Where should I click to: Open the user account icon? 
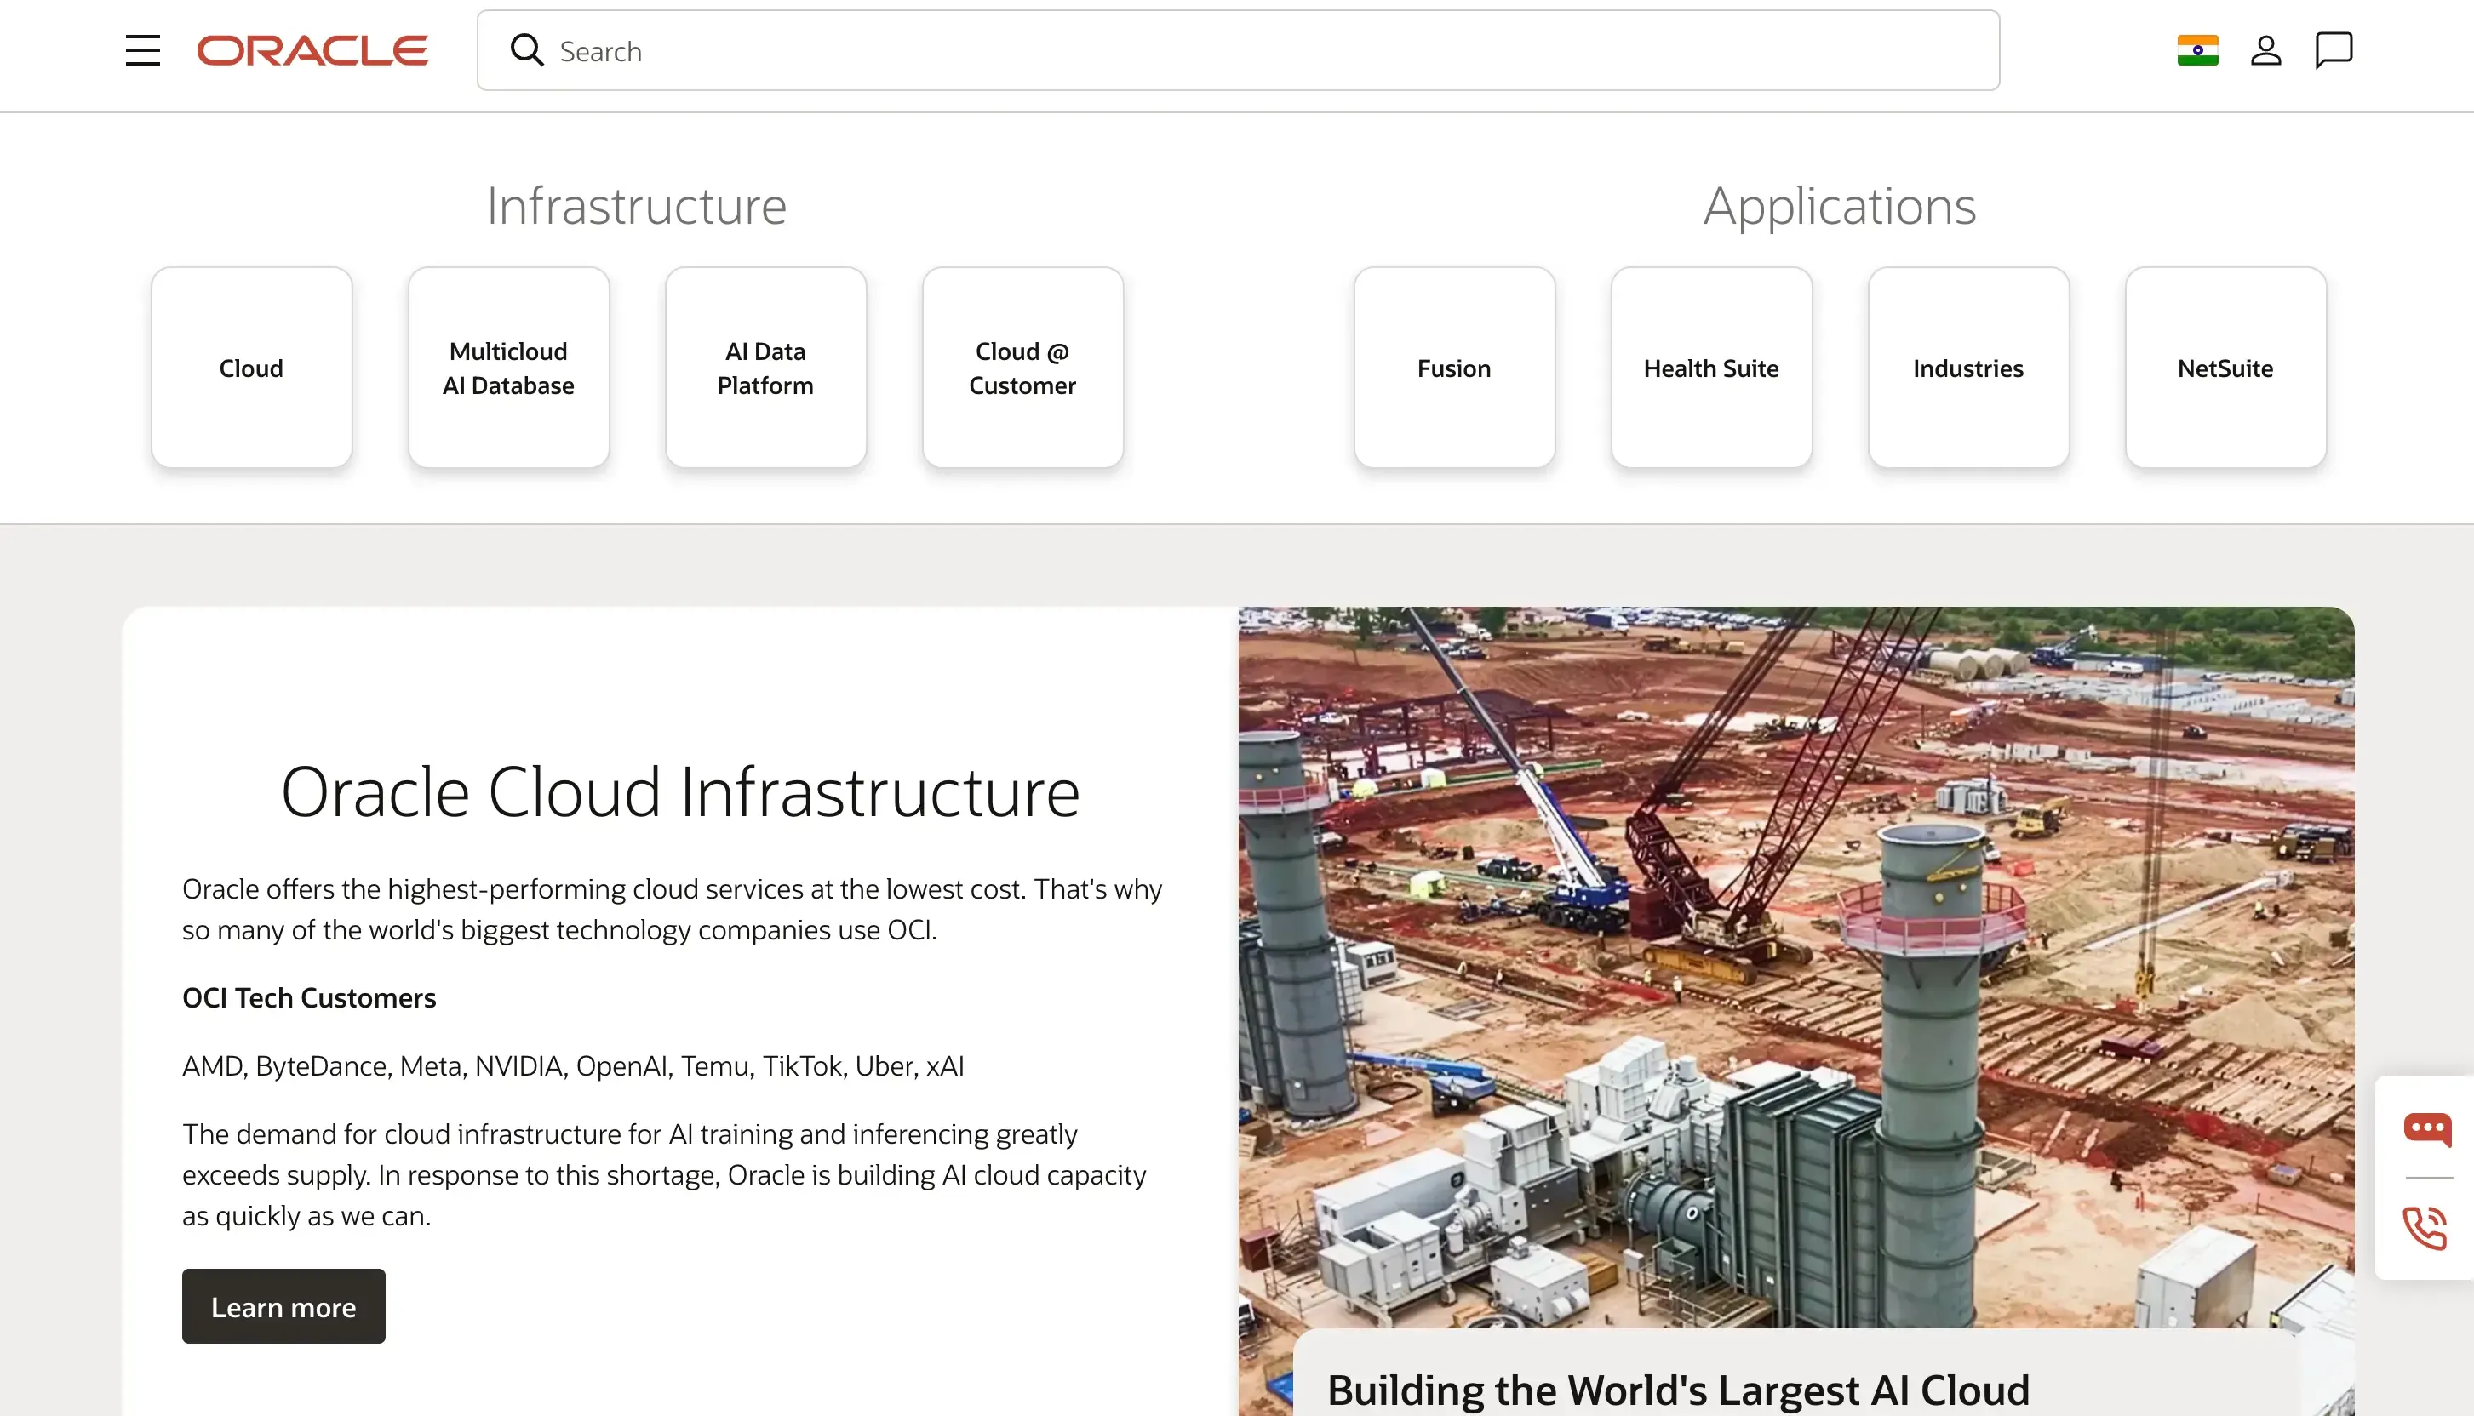point(2265,50)
